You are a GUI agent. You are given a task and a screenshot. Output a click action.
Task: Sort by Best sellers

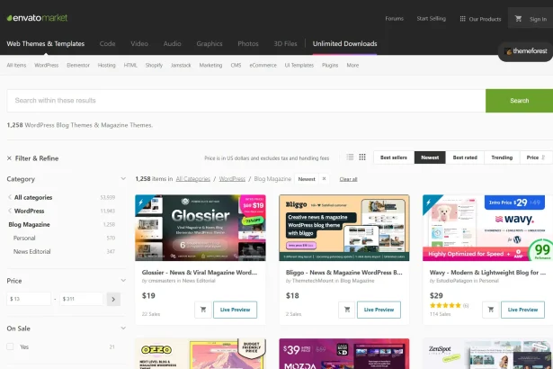coord(394,157)
